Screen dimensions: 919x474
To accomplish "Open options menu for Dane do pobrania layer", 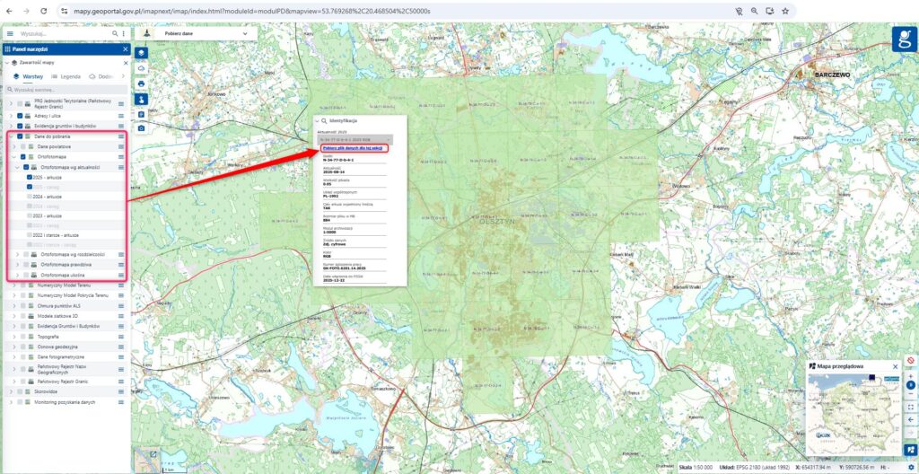I will pos(121,136).
